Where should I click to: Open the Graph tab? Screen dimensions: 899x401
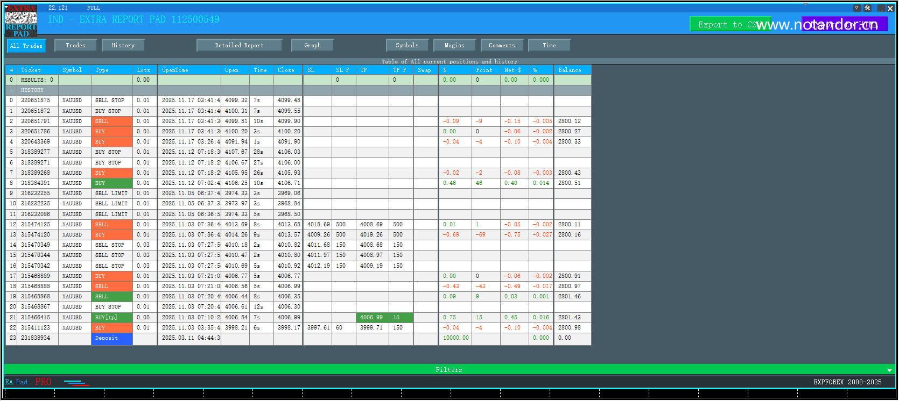(313, 45)
